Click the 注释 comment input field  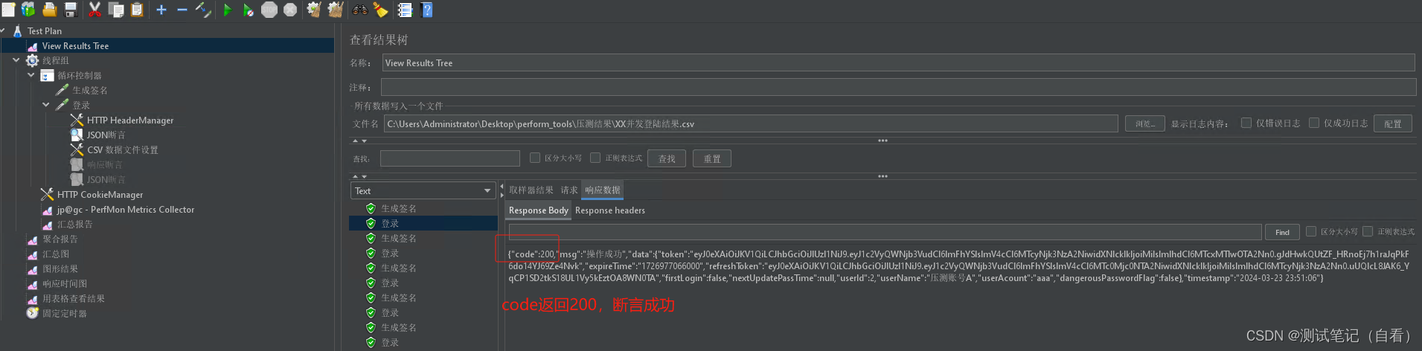(x=899, y=87)
